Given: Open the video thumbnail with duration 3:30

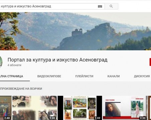Looking at the screenshot, I should point(125,108).
